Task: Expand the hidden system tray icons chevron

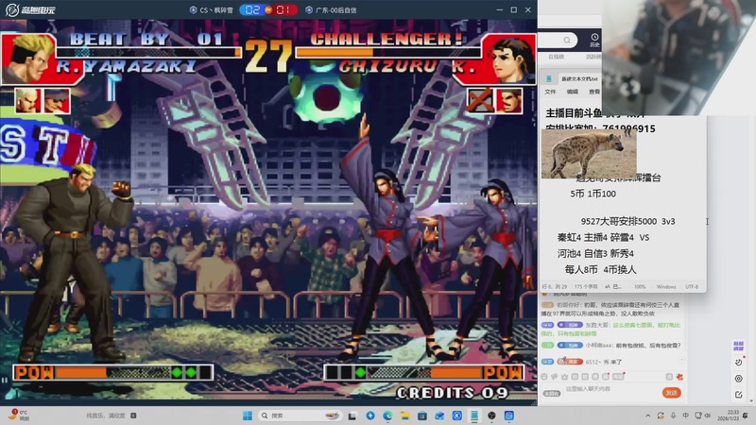Action: click(647, 416)
